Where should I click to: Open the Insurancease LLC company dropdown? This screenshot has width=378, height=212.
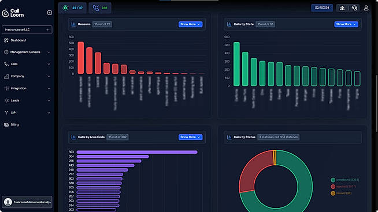pyautogui.click(x=27, y=29)
